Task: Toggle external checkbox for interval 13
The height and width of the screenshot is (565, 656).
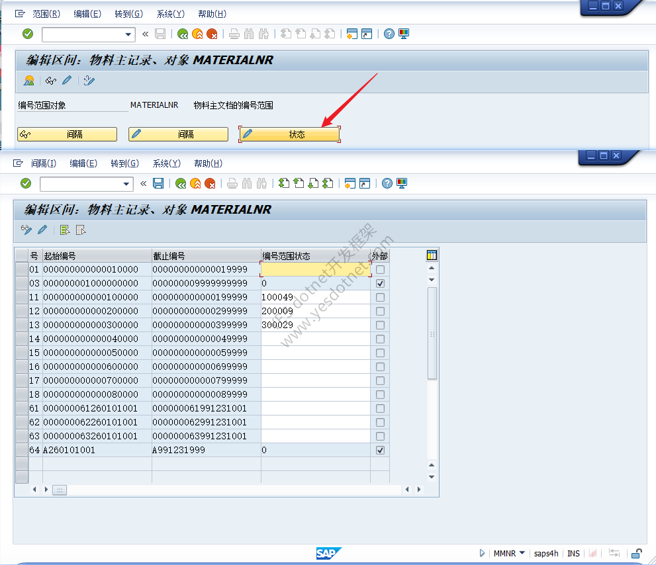Action: pyautogui.click(x=381, y=325)
